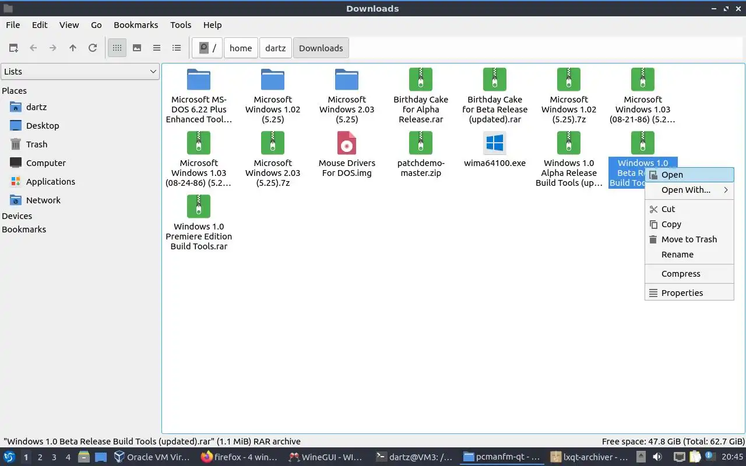Choose Open in context menu
This screenshot has width=746, height=466.
pyautogui.click(x=689, y=175)
